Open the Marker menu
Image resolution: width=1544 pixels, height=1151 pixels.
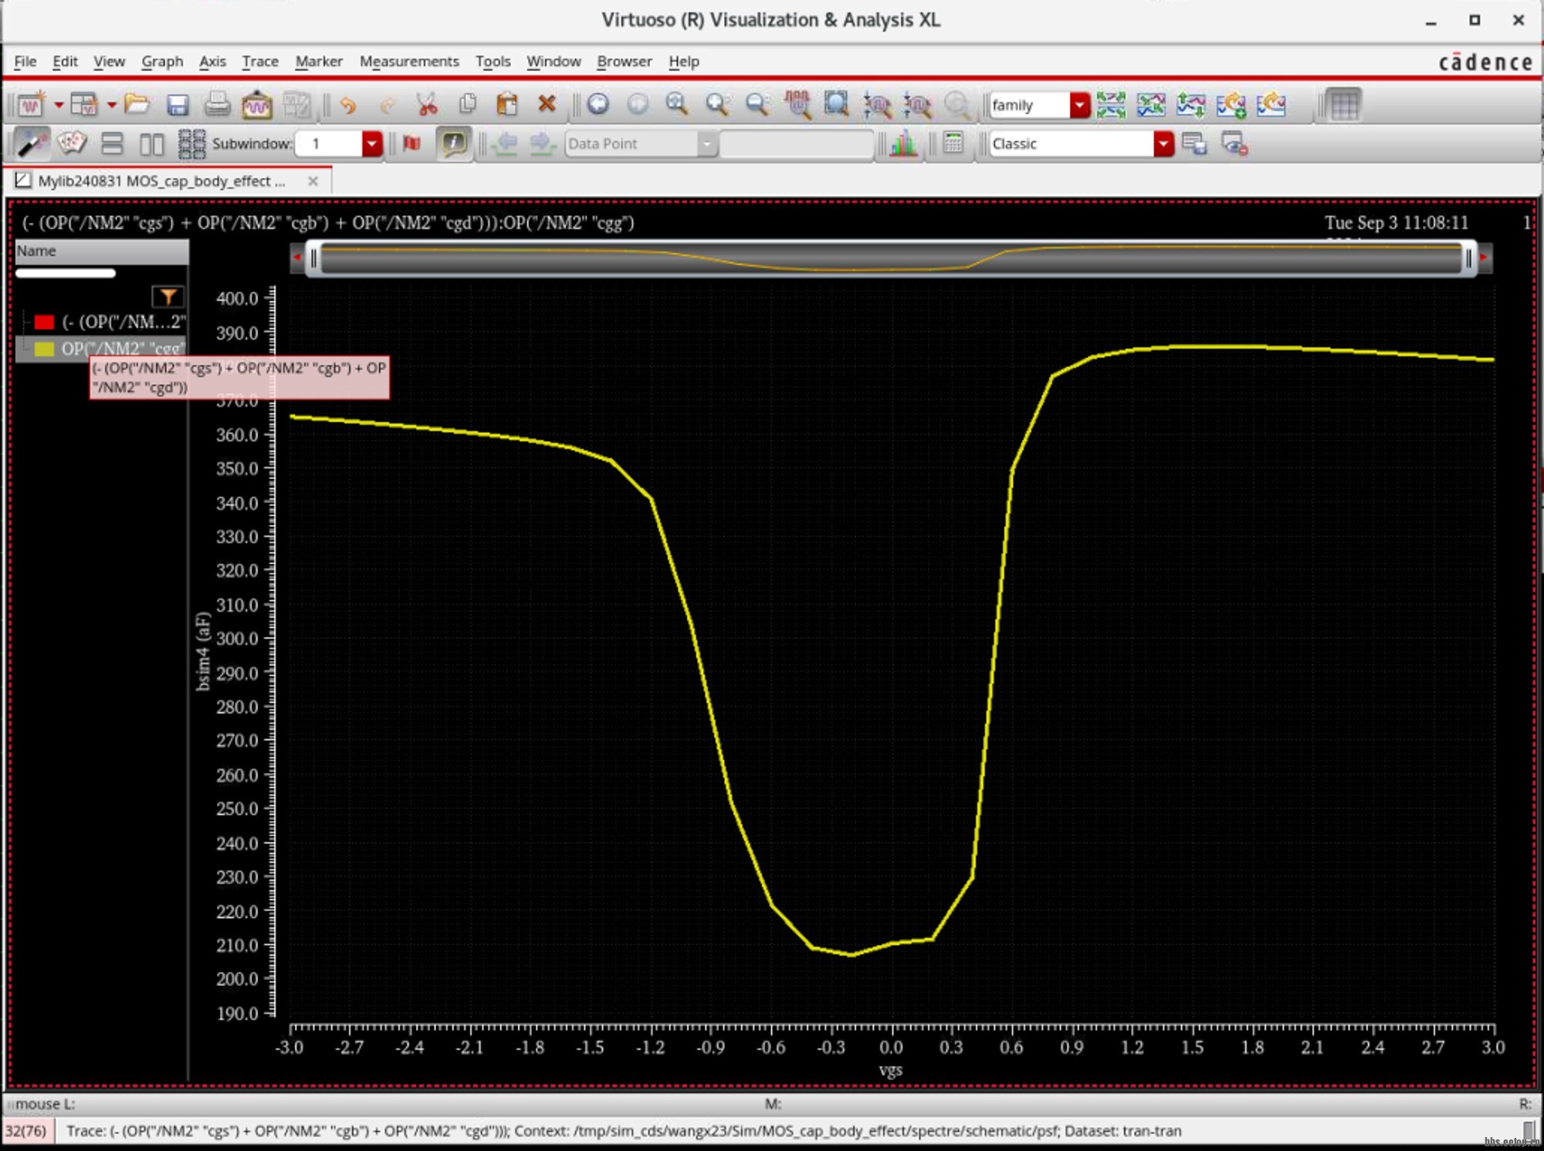[319, 61]
